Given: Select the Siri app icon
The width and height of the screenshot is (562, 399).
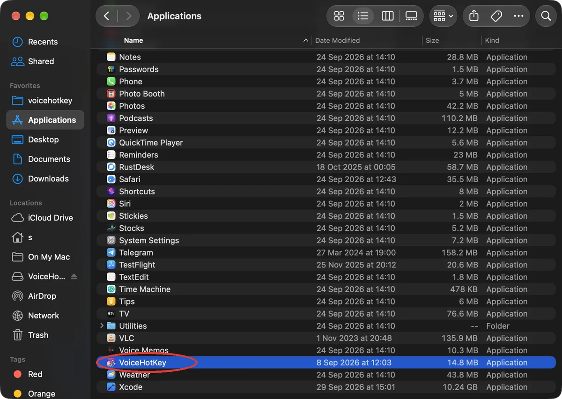Looking at the screenshot, I should [111, 204].
